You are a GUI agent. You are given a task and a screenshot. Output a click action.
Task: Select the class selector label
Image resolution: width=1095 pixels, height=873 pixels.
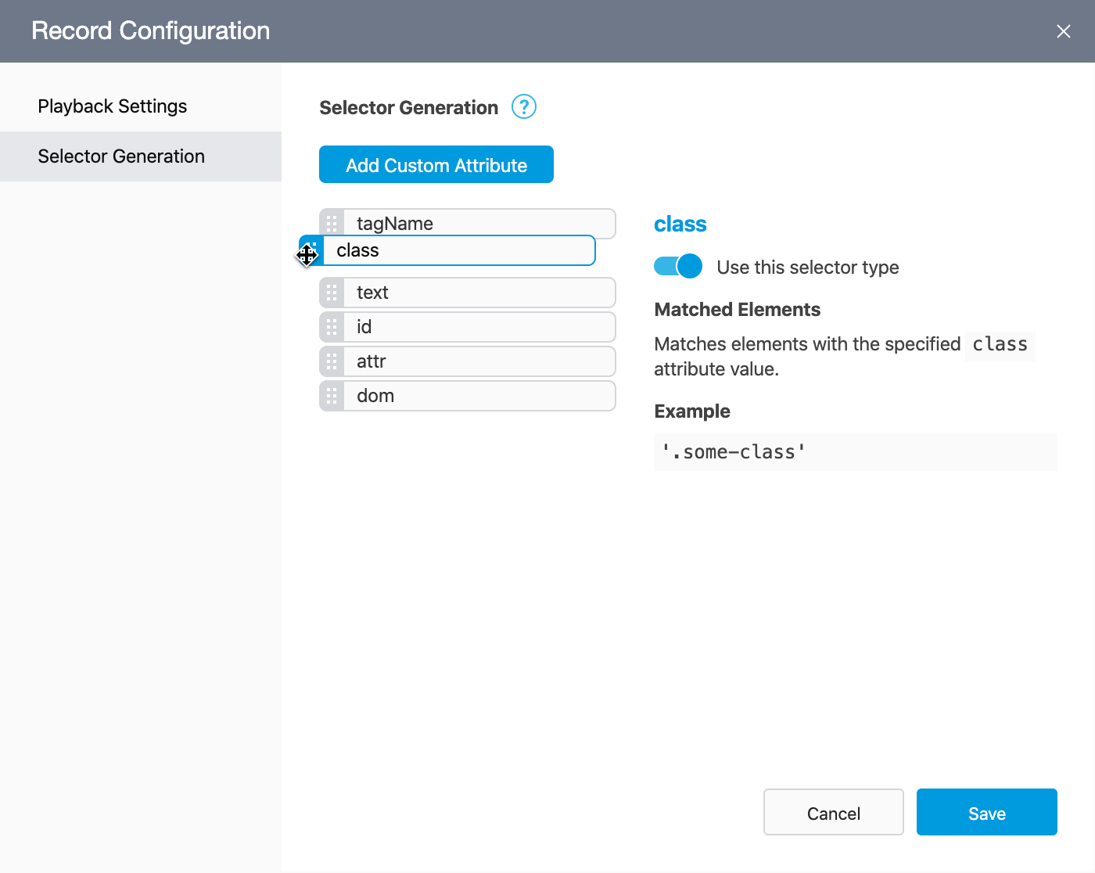pos(358,250)
